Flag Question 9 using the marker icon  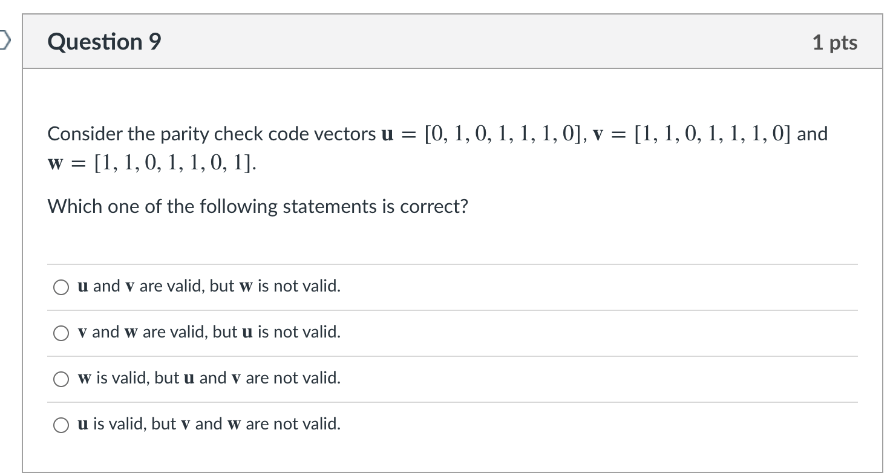tap(4, 41)
